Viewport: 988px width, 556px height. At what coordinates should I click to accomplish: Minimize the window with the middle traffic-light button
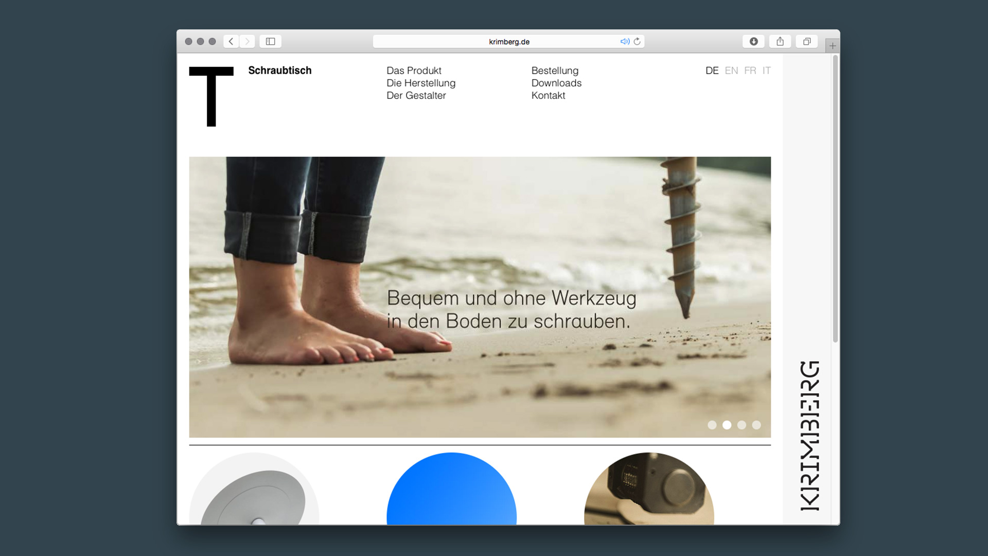click(200, 41)
